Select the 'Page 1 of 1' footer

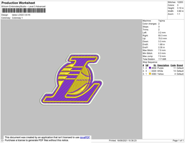tap(178, 141)
